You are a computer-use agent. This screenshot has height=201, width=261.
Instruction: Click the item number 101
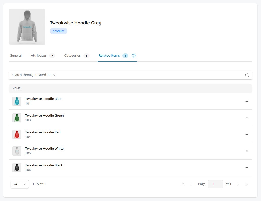coord(28,104)
